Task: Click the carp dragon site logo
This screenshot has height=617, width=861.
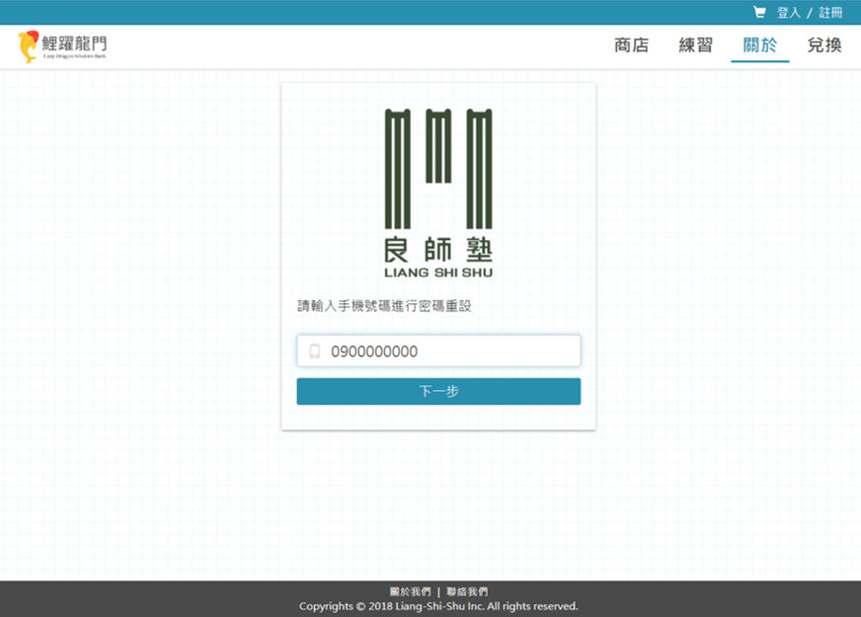Action: pyautogui.click(x=62, y=46)
